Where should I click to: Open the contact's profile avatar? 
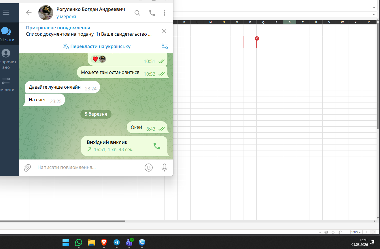[46, 13]
